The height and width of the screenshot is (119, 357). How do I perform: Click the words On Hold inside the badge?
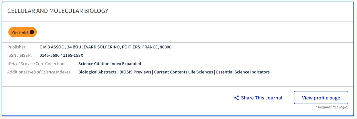coord(20,33)
